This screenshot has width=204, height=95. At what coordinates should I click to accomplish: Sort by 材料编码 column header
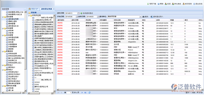106,20
